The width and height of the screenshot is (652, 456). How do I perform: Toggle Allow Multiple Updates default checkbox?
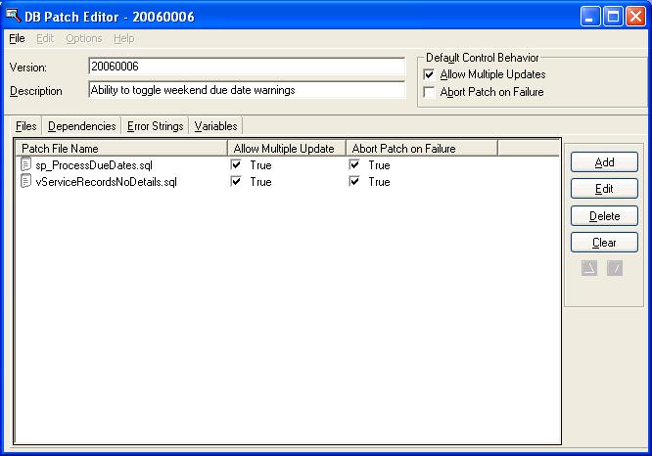(429, 74)
